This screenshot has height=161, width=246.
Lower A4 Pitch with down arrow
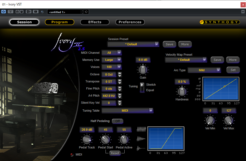[x=120, y=97]
